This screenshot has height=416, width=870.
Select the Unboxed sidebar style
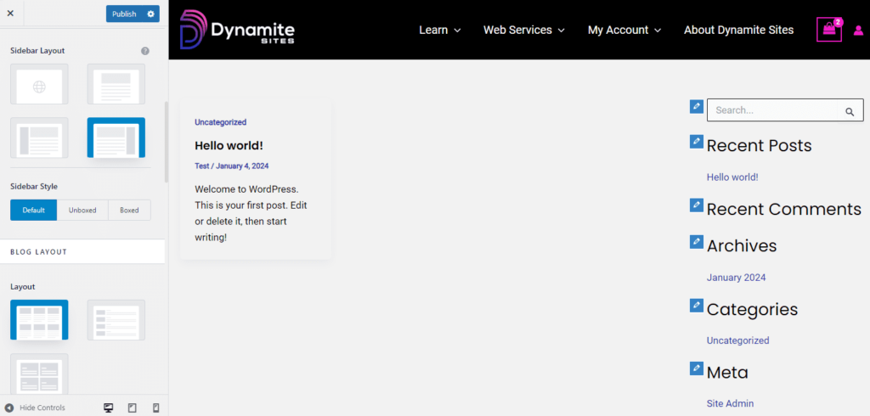[x=82, y=210]
